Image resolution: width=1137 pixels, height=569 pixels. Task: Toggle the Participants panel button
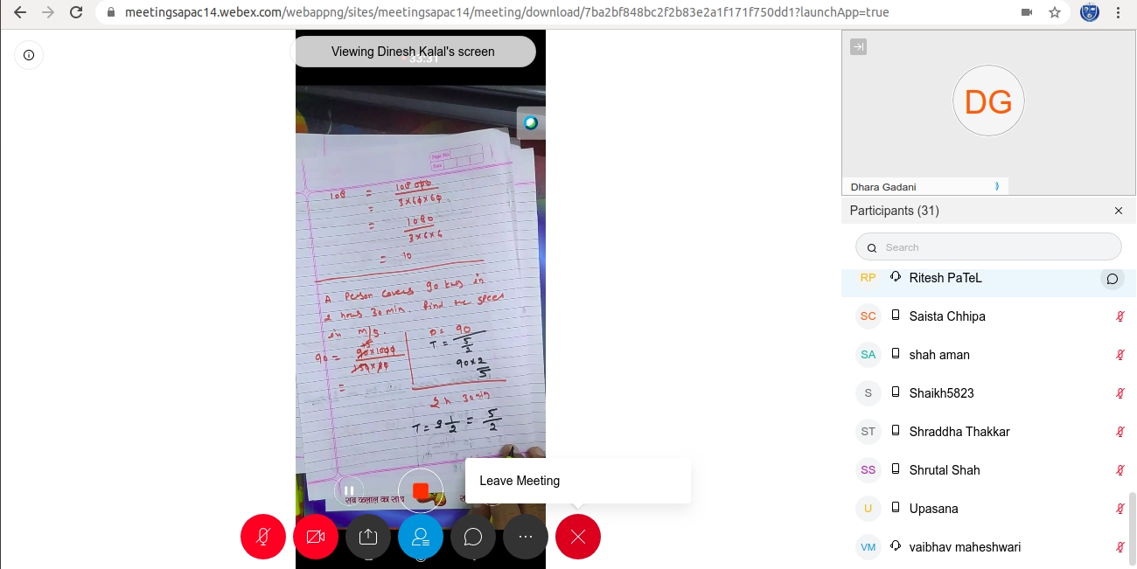click(x=421, y=537)
